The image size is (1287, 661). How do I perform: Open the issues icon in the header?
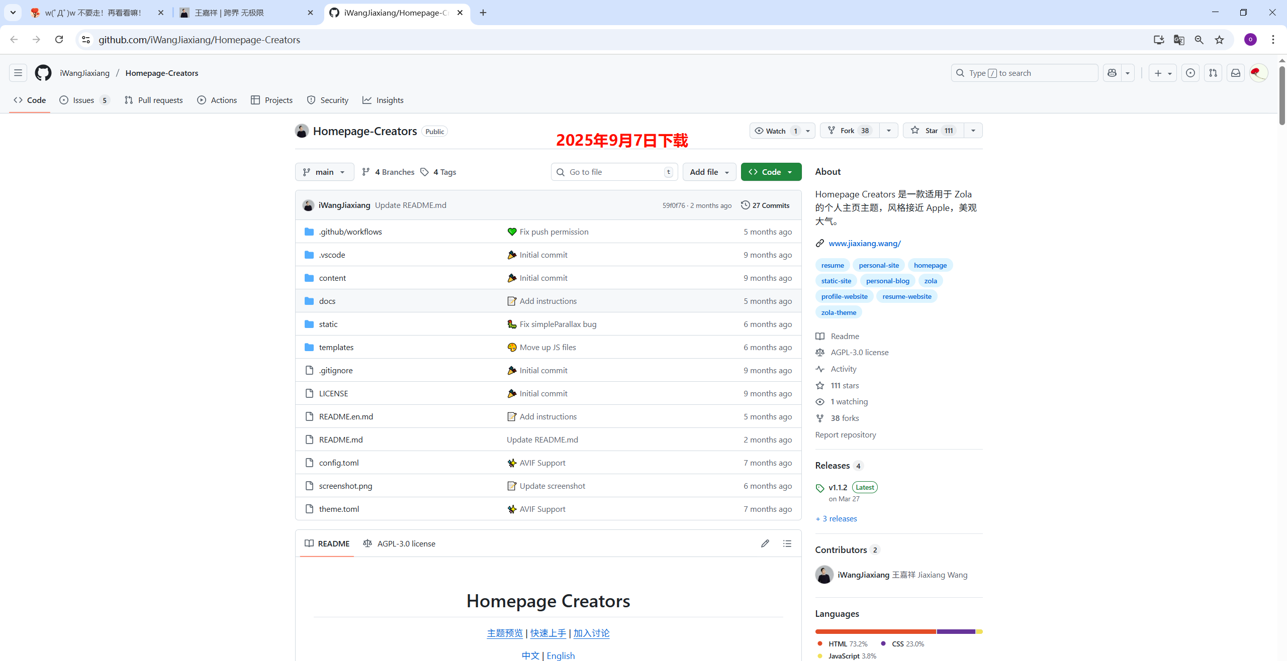pyautogui.click(x=1190, y=73)
